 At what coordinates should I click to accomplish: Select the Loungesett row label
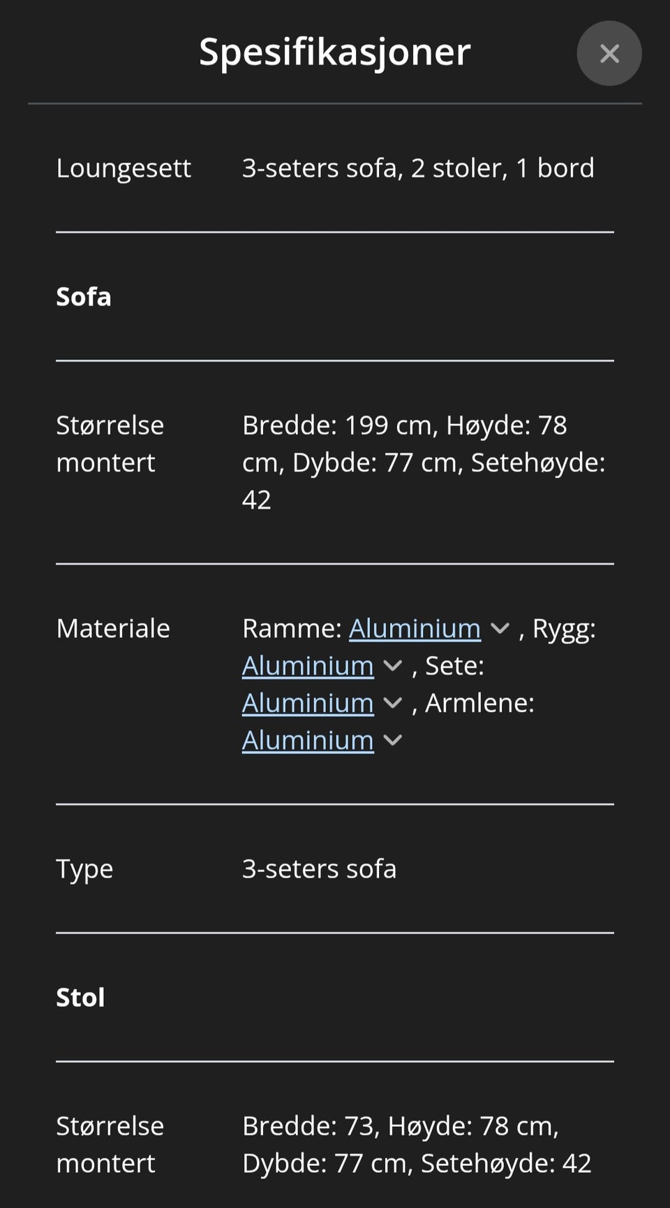[124, 168]
